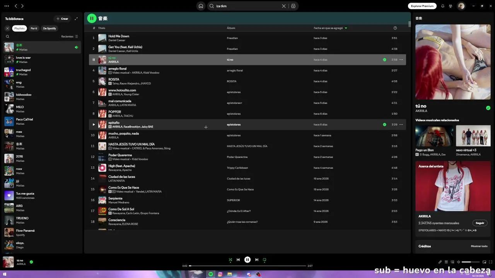The width and height of the screenshot is (495, 278).
Task: Open the Freudian album link on Hold Me Down
Action: (x=232, y=38)
